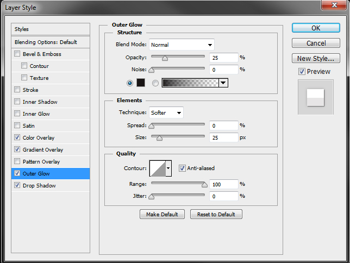This screenshot has height=263, width=350.
Task: Click the Make Default button
Action: tap(162, 214)
